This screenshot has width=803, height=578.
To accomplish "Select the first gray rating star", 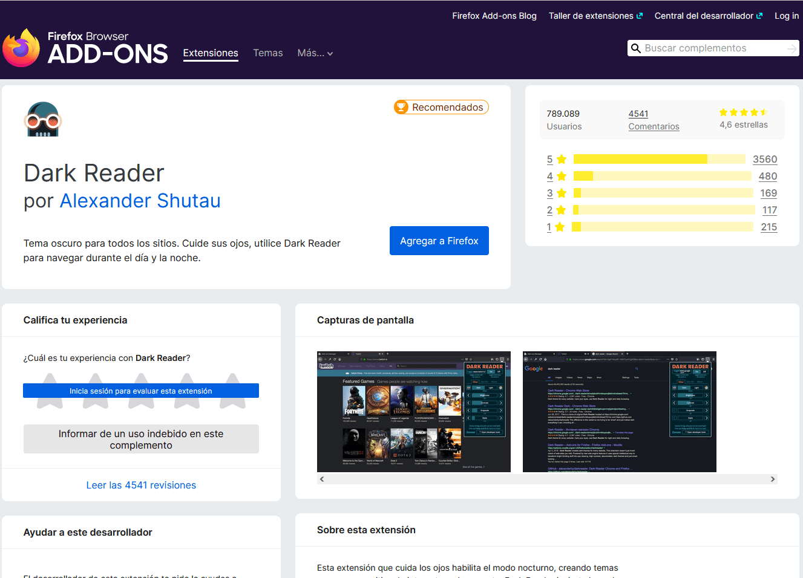I will pos(48,391).
